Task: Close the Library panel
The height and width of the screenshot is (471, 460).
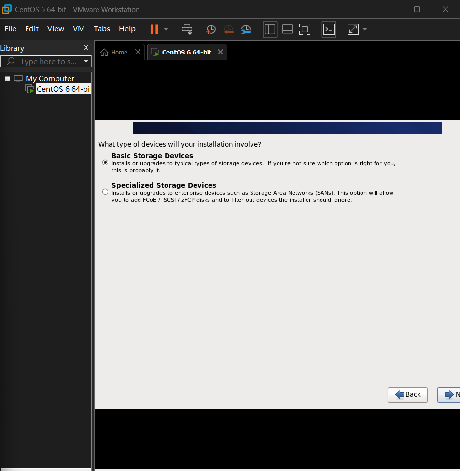Action: 86,47
